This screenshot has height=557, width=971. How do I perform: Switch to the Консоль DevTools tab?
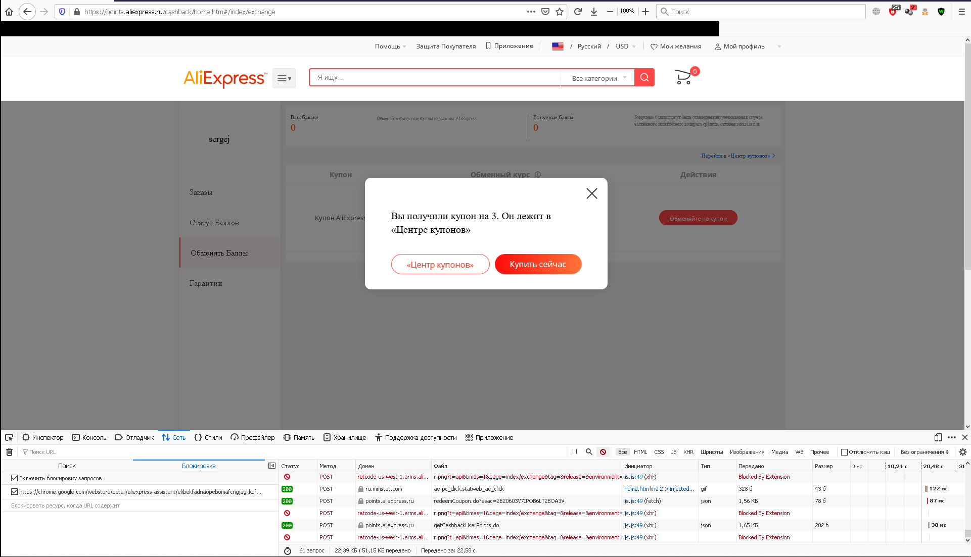(89, 437)
